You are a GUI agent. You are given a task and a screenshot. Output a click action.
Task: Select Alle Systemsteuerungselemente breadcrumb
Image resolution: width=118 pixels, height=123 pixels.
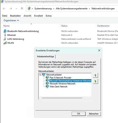pyautogui.click(x=72, y=8)
